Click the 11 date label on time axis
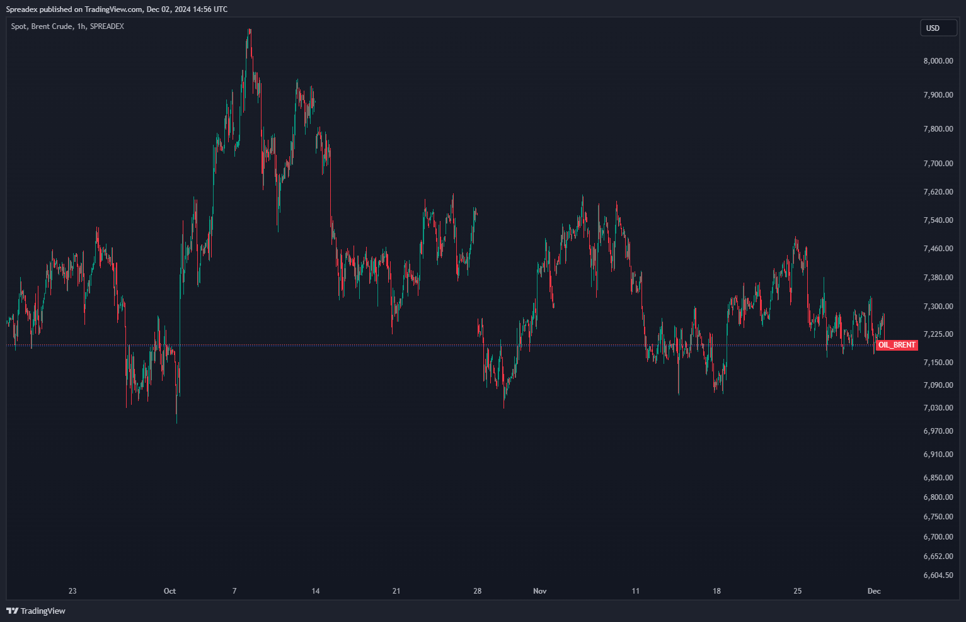The height and width of the screenshot is (622, 966). coord(635,591)
